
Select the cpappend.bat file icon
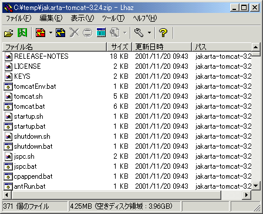8,176
